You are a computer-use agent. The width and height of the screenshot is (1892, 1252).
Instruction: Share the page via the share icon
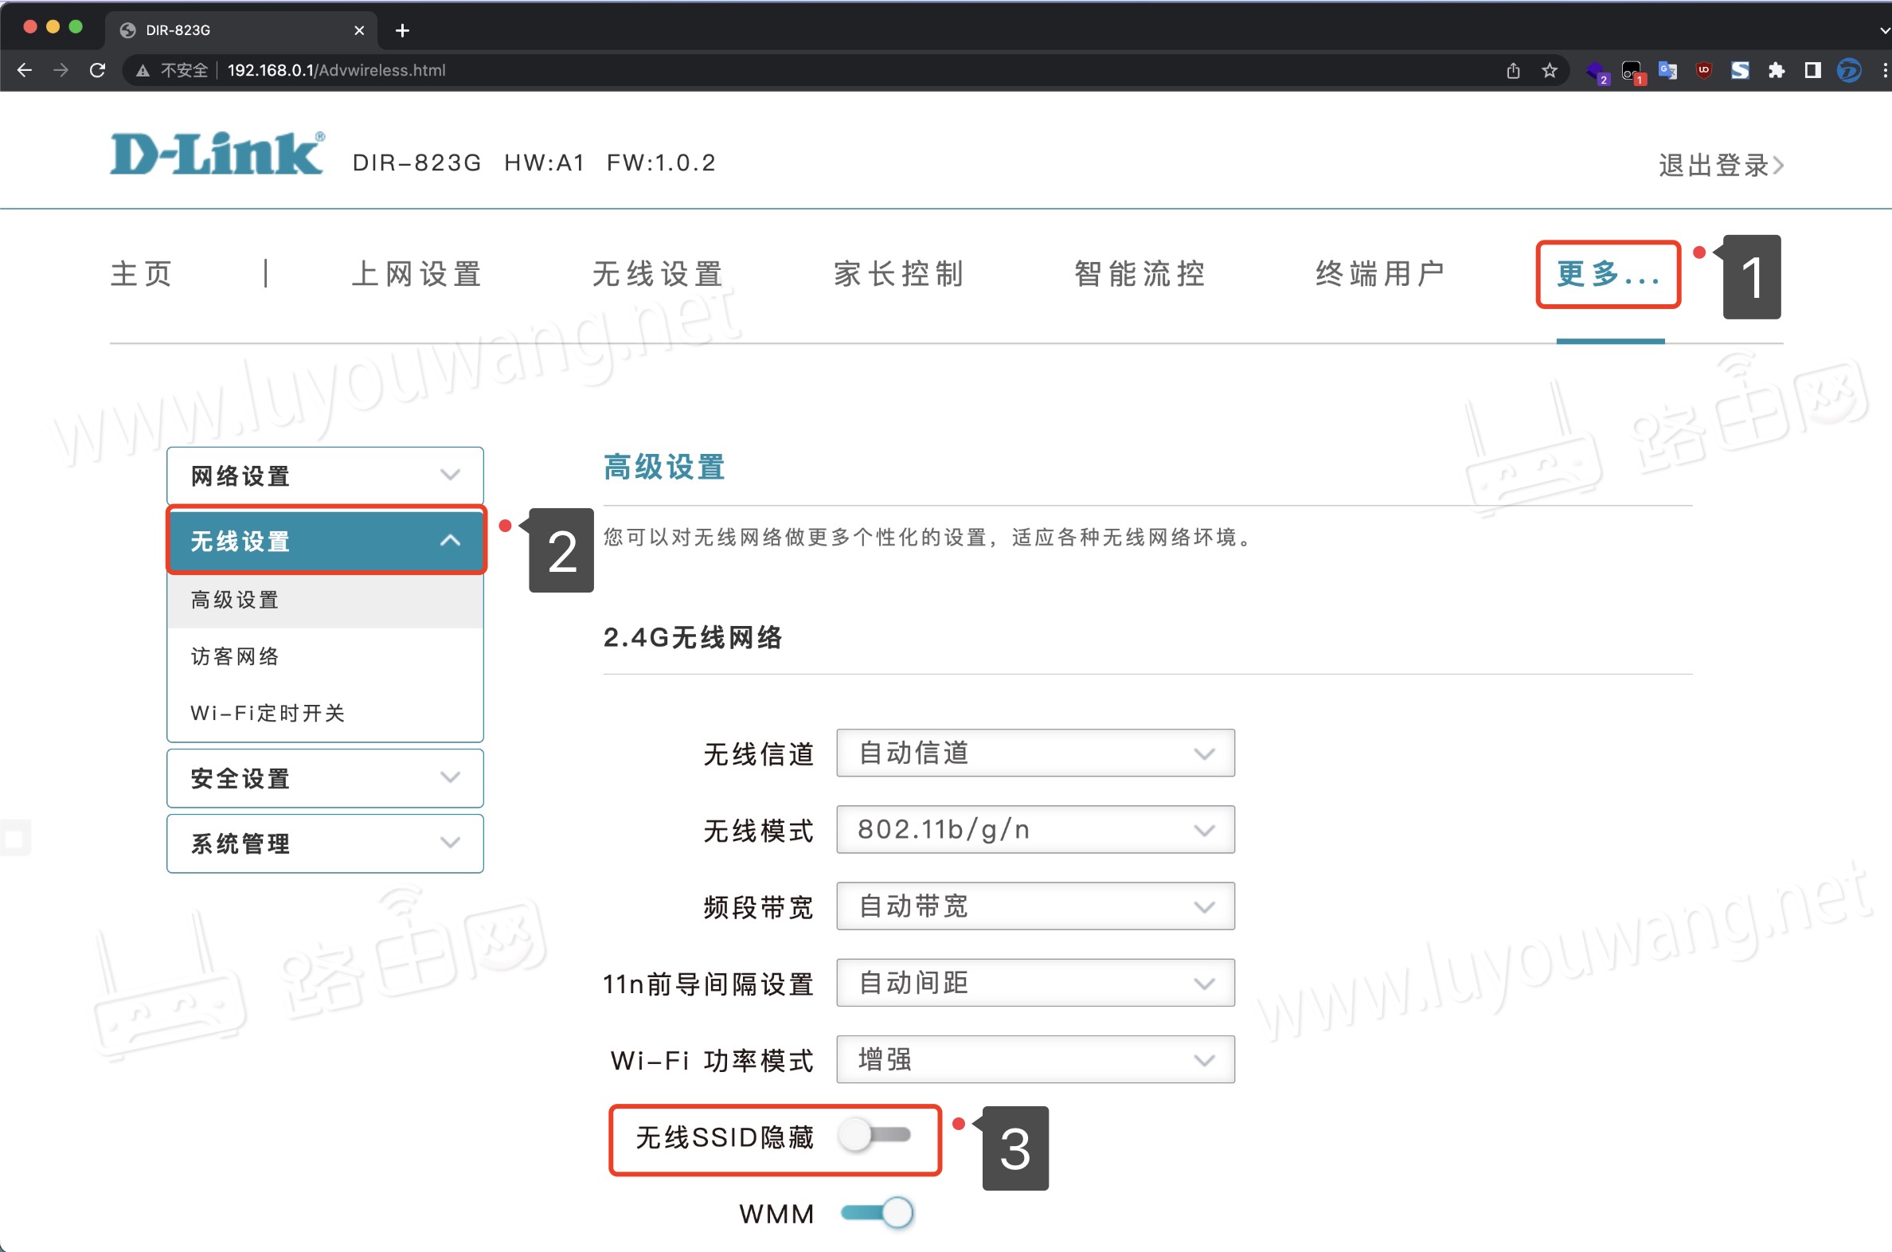tap(1512, 70)
